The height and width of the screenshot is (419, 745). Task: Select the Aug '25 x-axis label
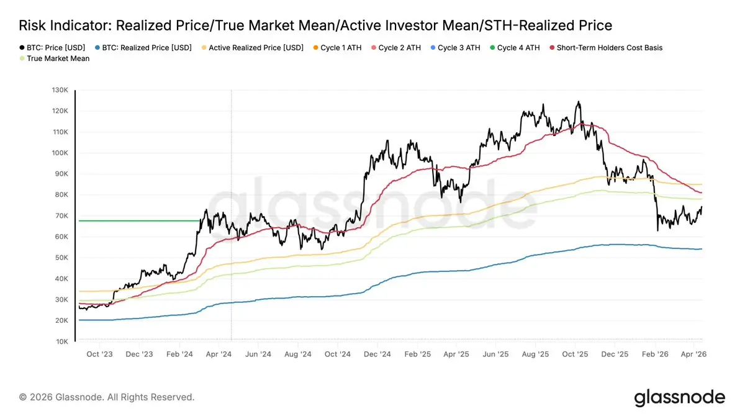(x=535, y=354)
